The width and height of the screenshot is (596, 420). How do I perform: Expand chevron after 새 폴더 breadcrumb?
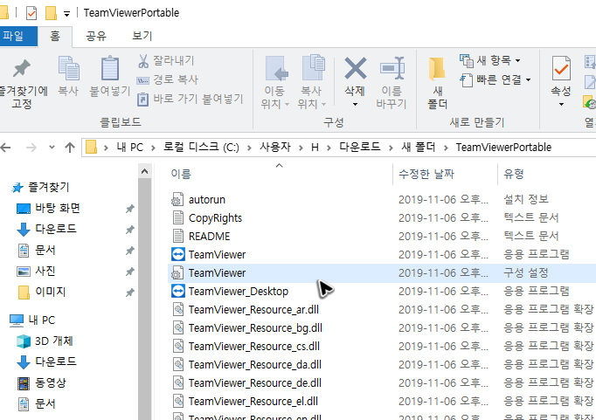tap(446, 148)
